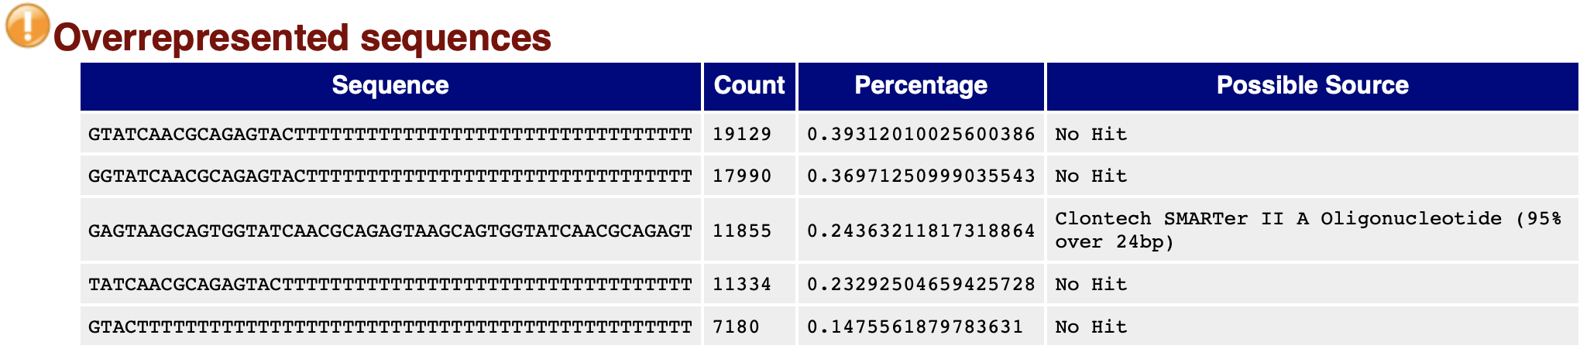Click the count value 11334
This screenshot has height=359, width=1580.
tap(742, 285)
